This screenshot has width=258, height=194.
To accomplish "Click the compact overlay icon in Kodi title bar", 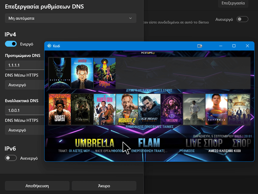I will [200, 46].
